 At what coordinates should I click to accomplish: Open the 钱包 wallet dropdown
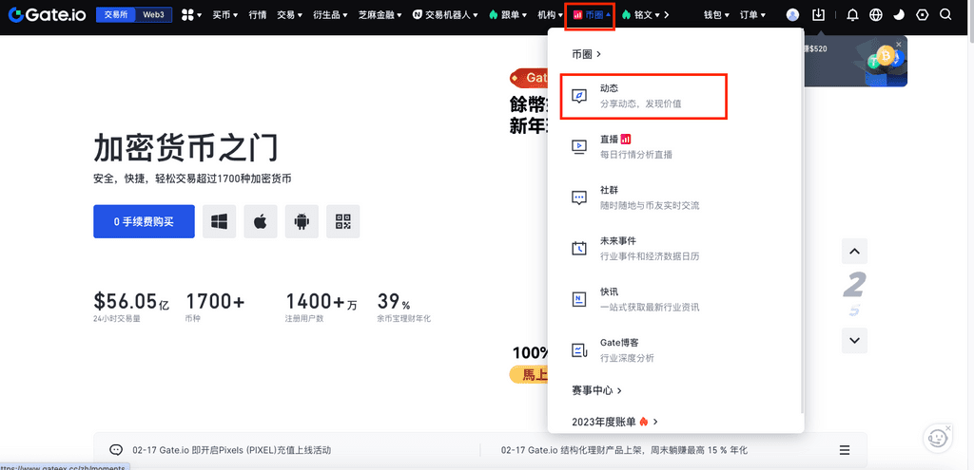click(715, 15)
